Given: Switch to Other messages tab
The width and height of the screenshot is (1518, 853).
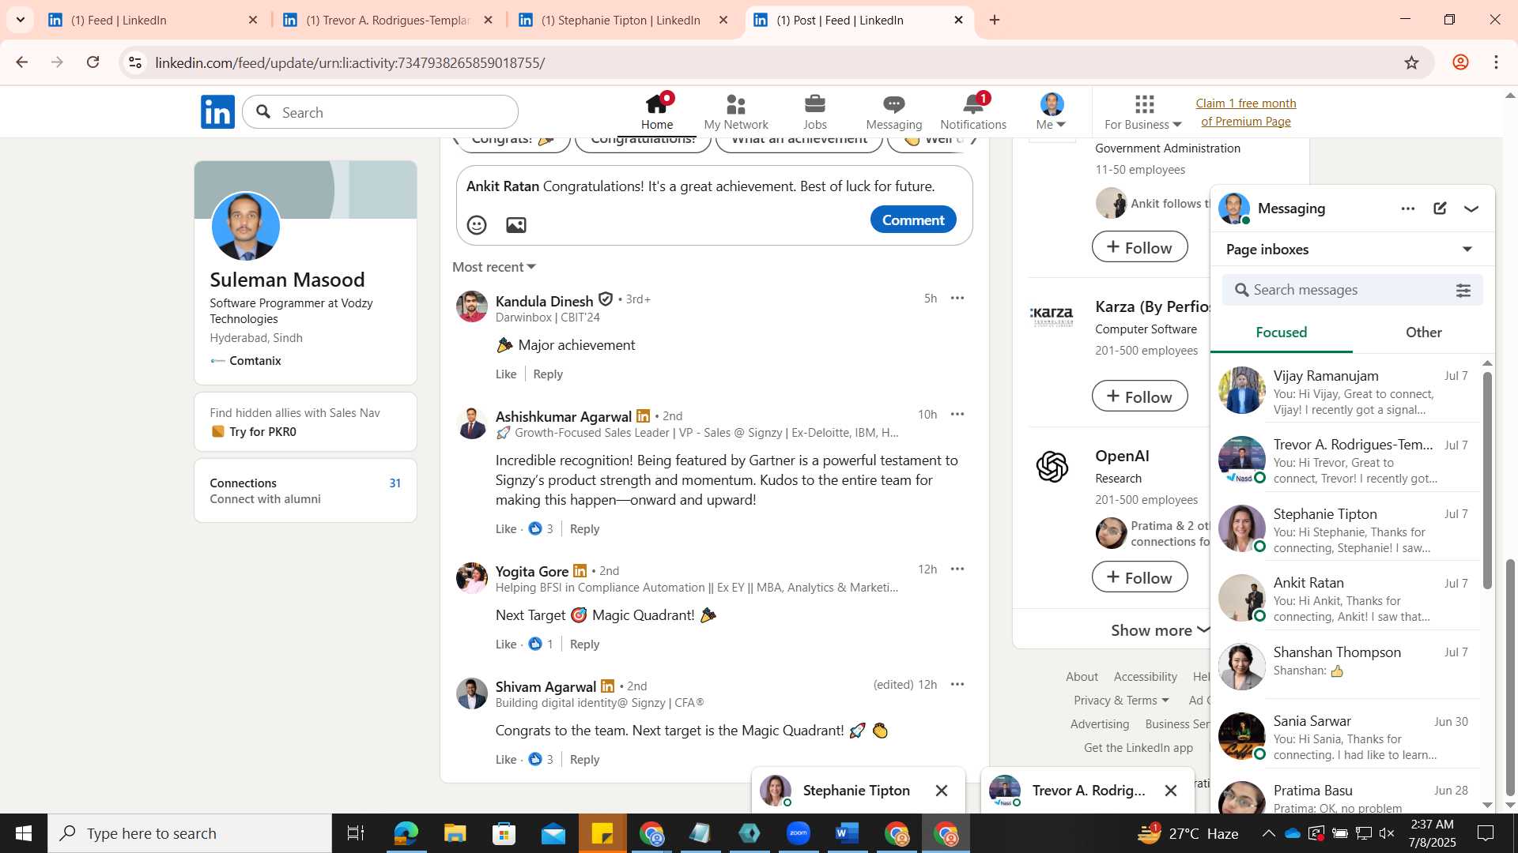Looking at the screenshot, I should pos(1424,333).
